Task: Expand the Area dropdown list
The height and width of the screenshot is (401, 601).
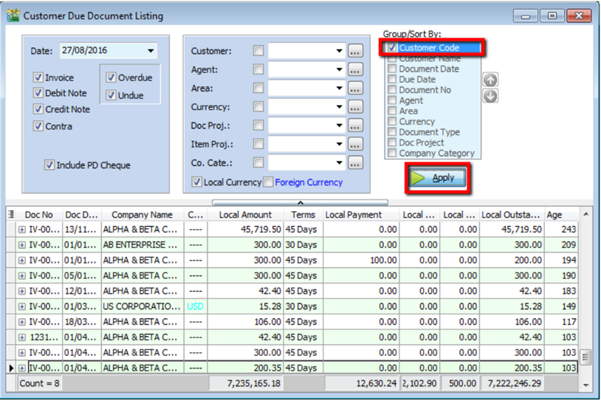Action: (339, 89)
